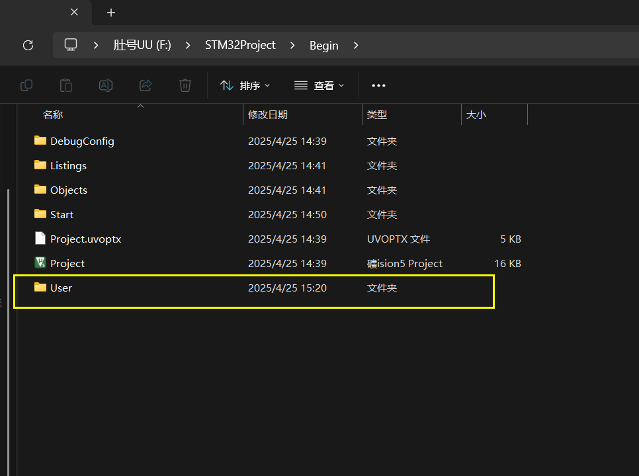The width and height of the screenshot is (639, 476).
Task: Click the refresh icon
Action: (28, 45)
